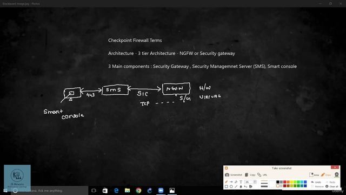The image size is (346, 195).
Task: Choose the thinnest line width
Action: click(264, 181)
